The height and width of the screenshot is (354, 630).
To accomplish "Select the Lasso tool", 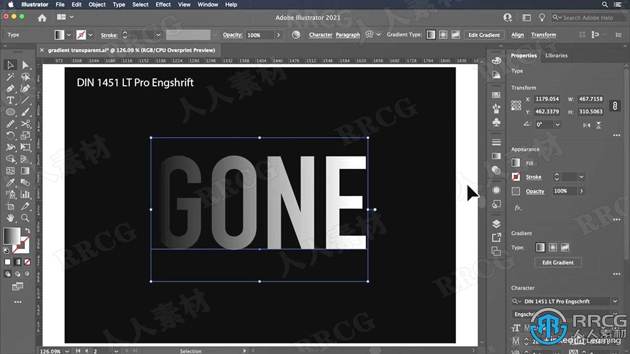I will pyautogui.click(x=25, y=77).
